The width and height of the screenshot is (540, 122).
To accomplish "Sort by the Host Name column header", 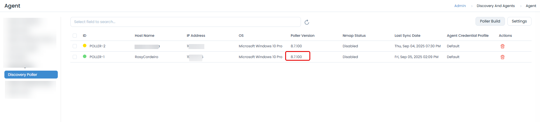I will pos(144,36).
